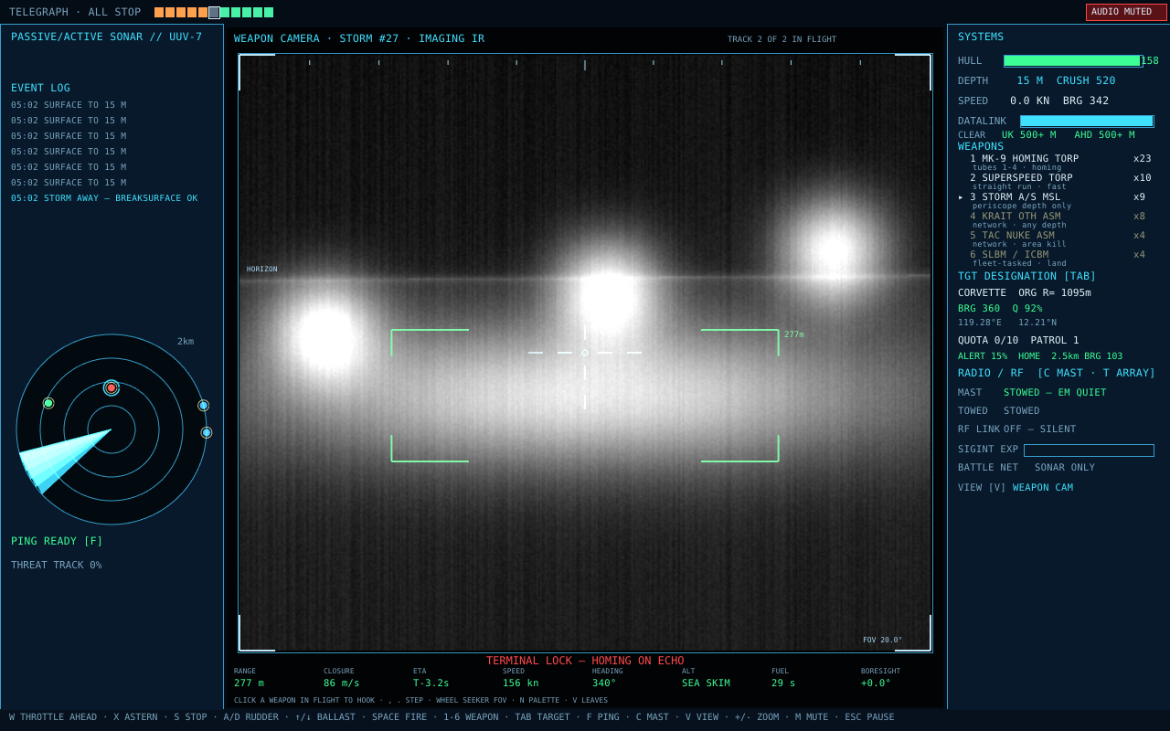This screenshot has height=731, width=1170.
Task: Click the SIGINT EXP progress bar
Action: click(x=1089, y=450)
